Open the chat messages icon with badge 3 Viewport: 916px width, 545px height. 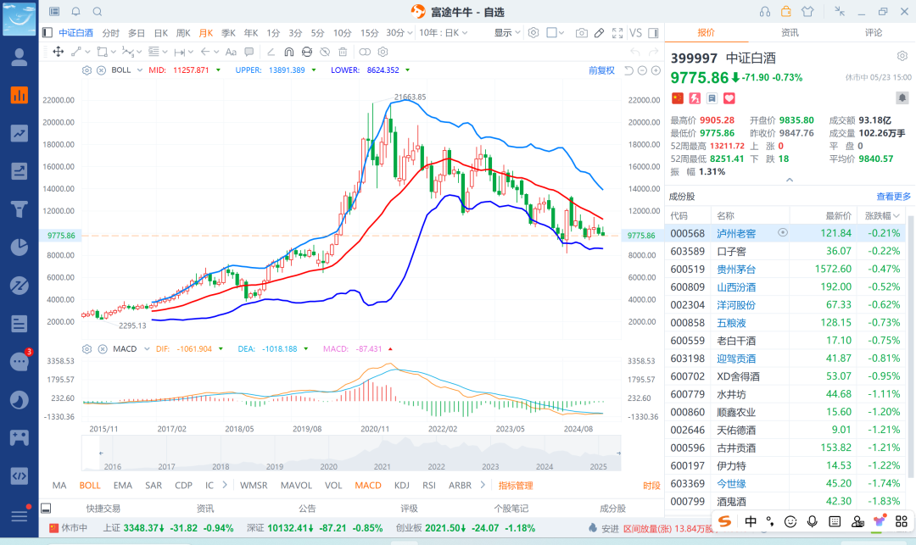pos(20,361)
